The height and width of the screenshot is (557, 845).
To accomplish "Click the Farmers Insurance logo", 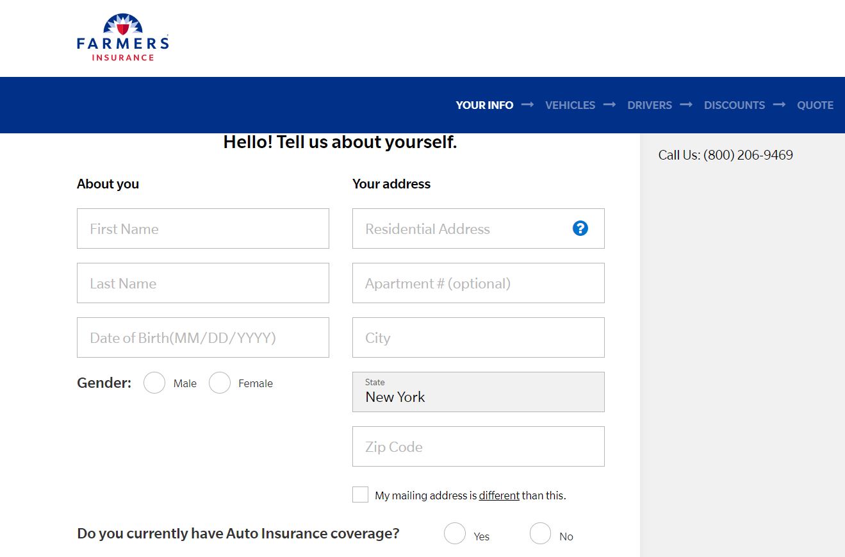I will (x=122, y=38).
